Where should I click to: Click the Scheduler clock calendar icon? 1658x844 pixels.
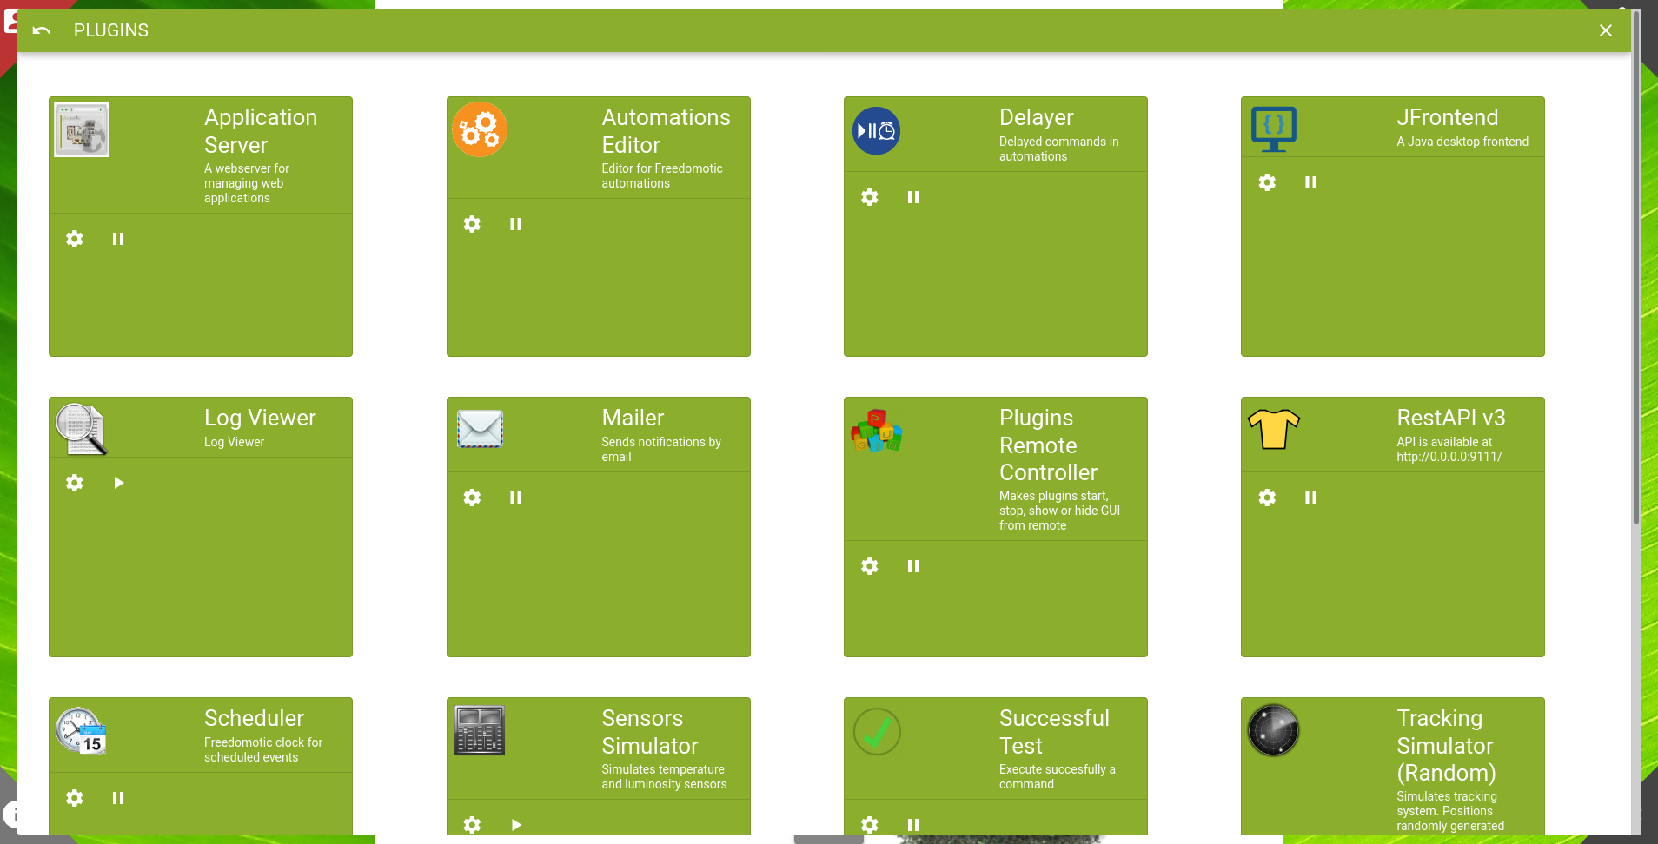82,730
